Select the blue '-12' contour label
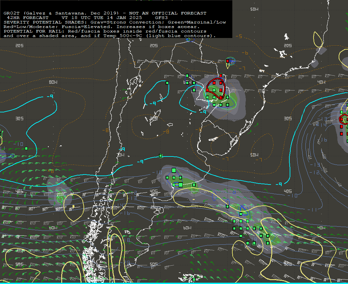The image size is (348, 284). pos(314,172)
